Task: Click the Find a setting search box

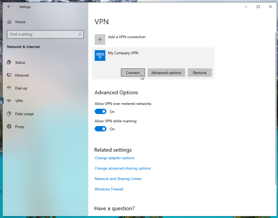Action: (45, 34)
